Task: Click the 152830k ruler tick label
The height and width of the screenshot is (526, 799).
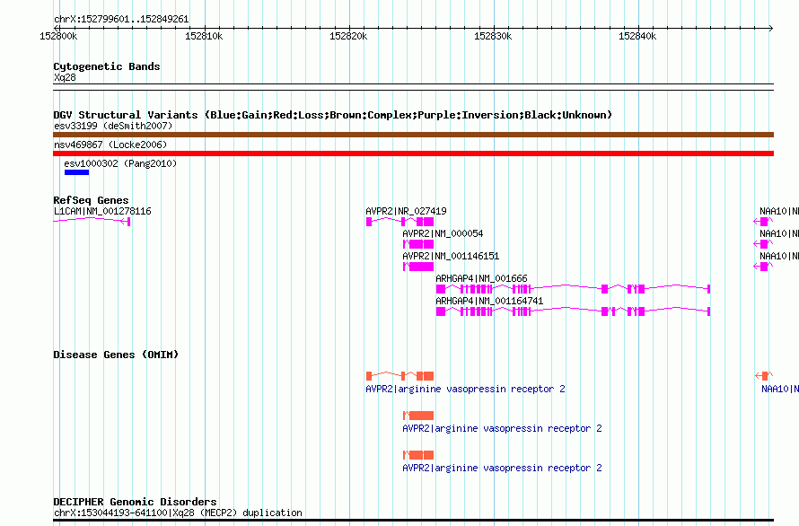Action: coord(493,36)
